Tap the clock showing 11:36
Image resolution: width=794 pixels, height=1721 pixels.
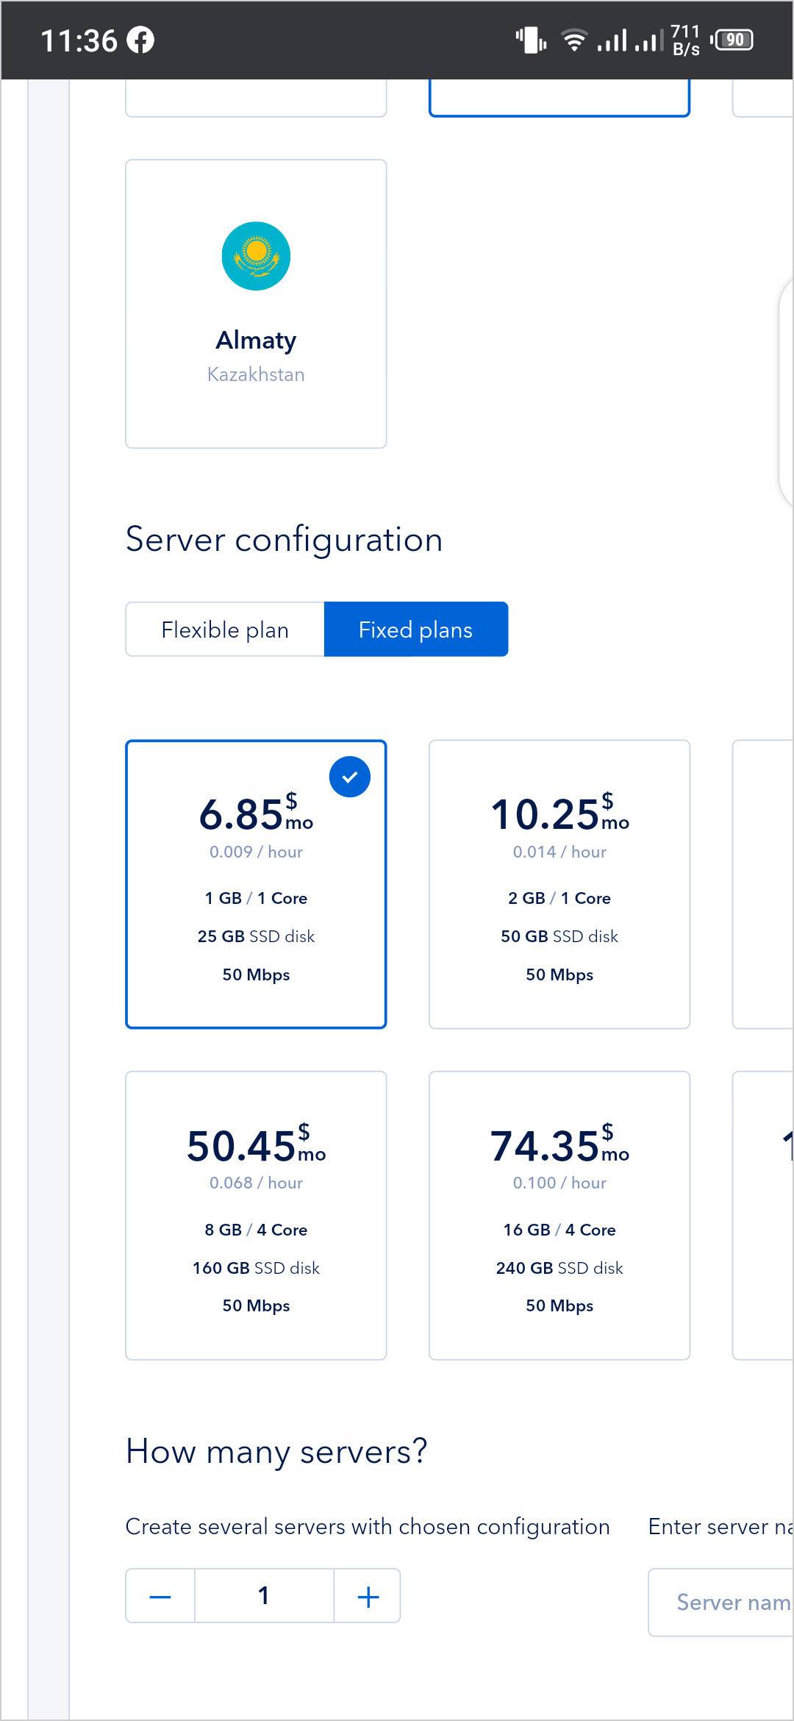[79, 40]
